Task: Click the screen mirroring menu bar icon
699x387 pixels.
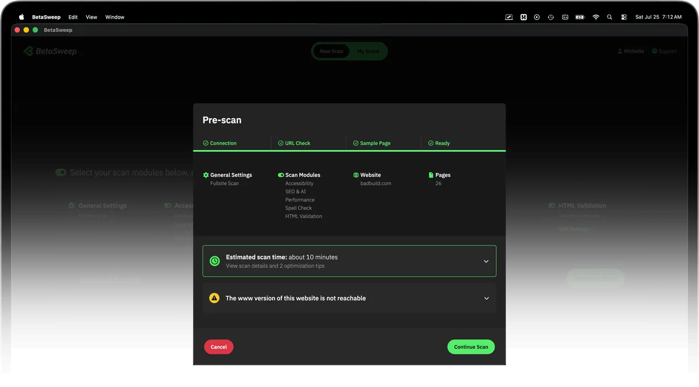Action: point(509,17)
